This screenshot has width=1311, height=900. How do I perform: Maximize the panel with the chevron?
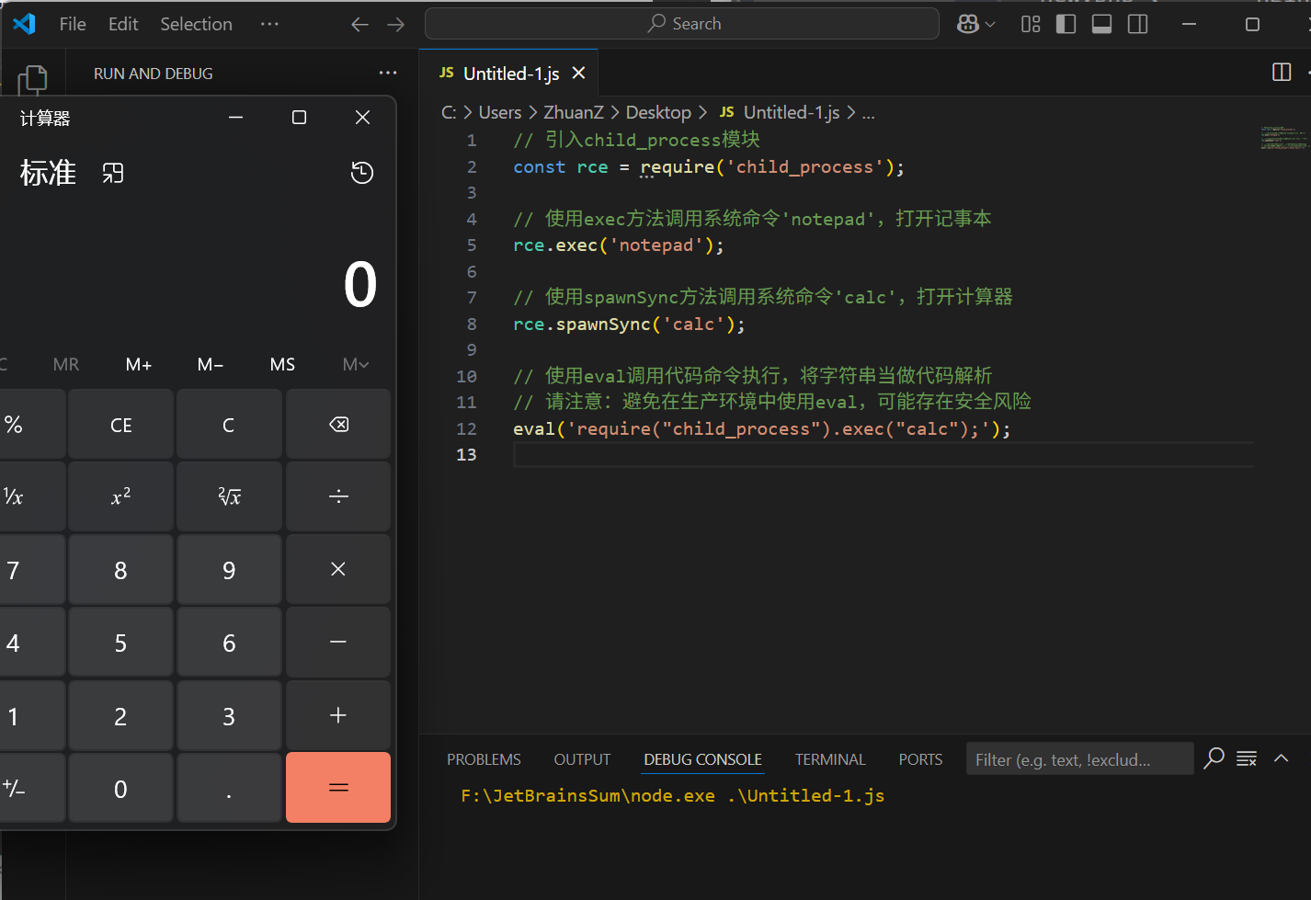pos(1282,758)
